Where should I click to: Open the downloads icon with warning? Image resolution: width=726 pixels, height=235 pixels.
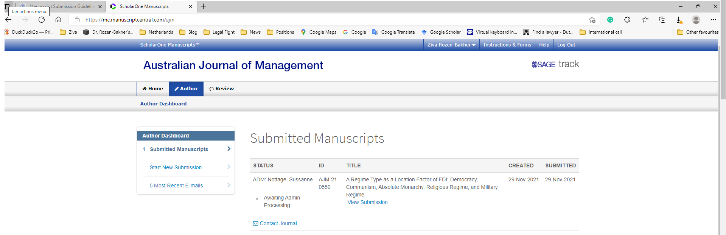point(679,20)
